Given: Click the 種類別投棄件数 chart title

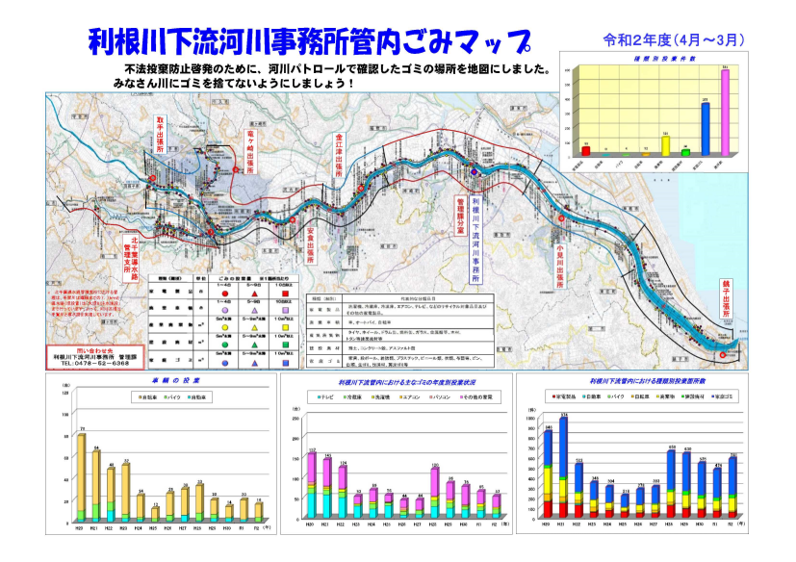Looking at the screenshot, I should 664,59.
